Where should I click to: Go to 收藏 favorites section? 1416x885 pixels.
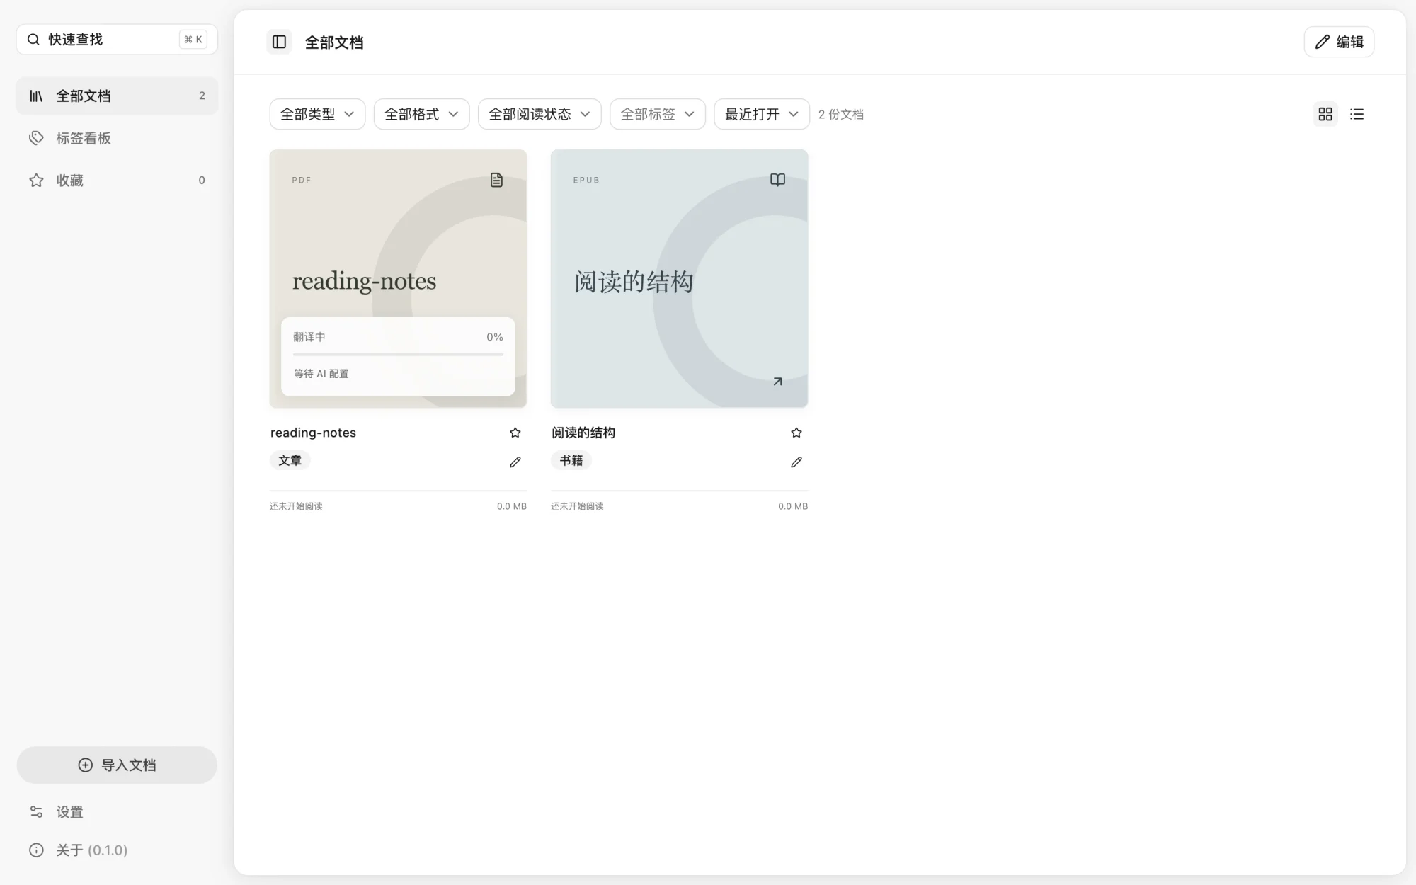pos(117,181)
